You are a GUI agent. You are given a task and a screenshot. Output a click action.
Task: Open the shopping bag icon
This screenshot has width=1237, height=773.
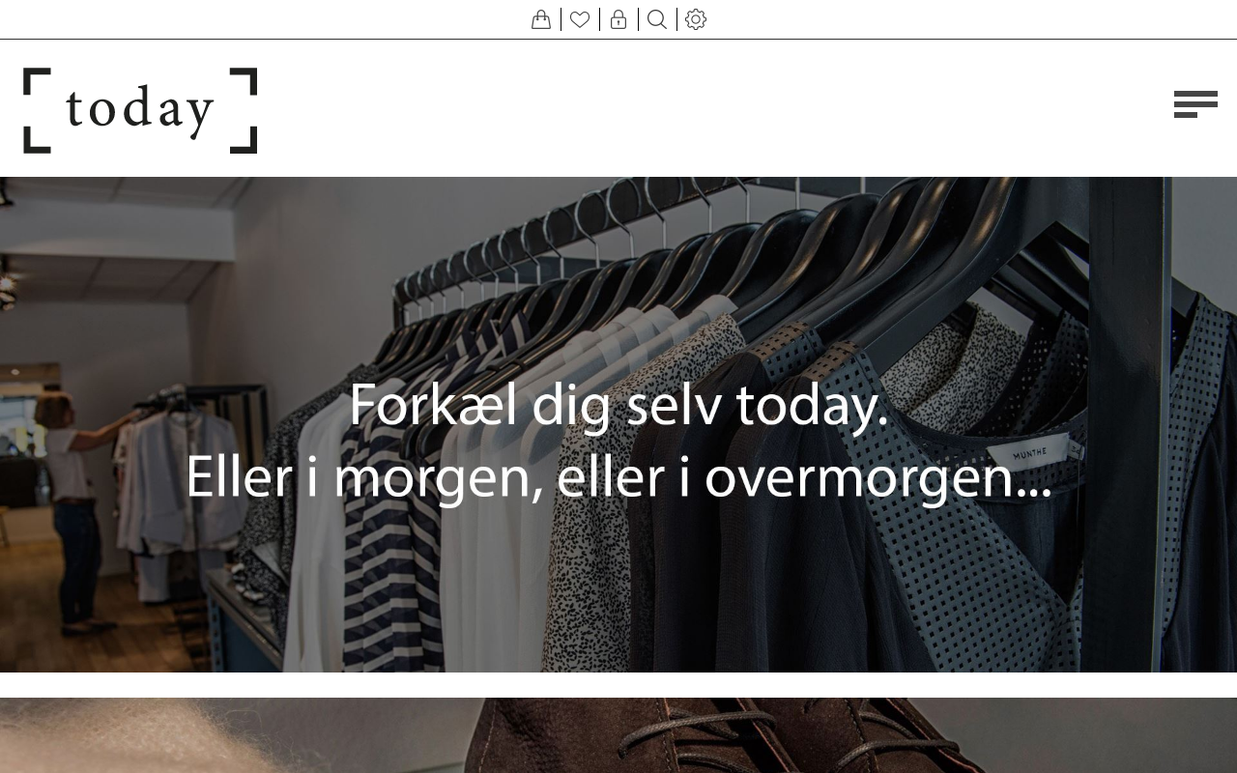click(x=541, y=19)
